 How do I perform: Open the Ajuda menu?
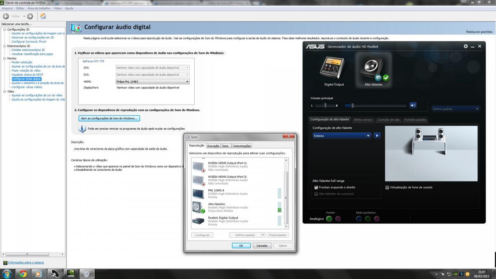[x=69, y=8]
